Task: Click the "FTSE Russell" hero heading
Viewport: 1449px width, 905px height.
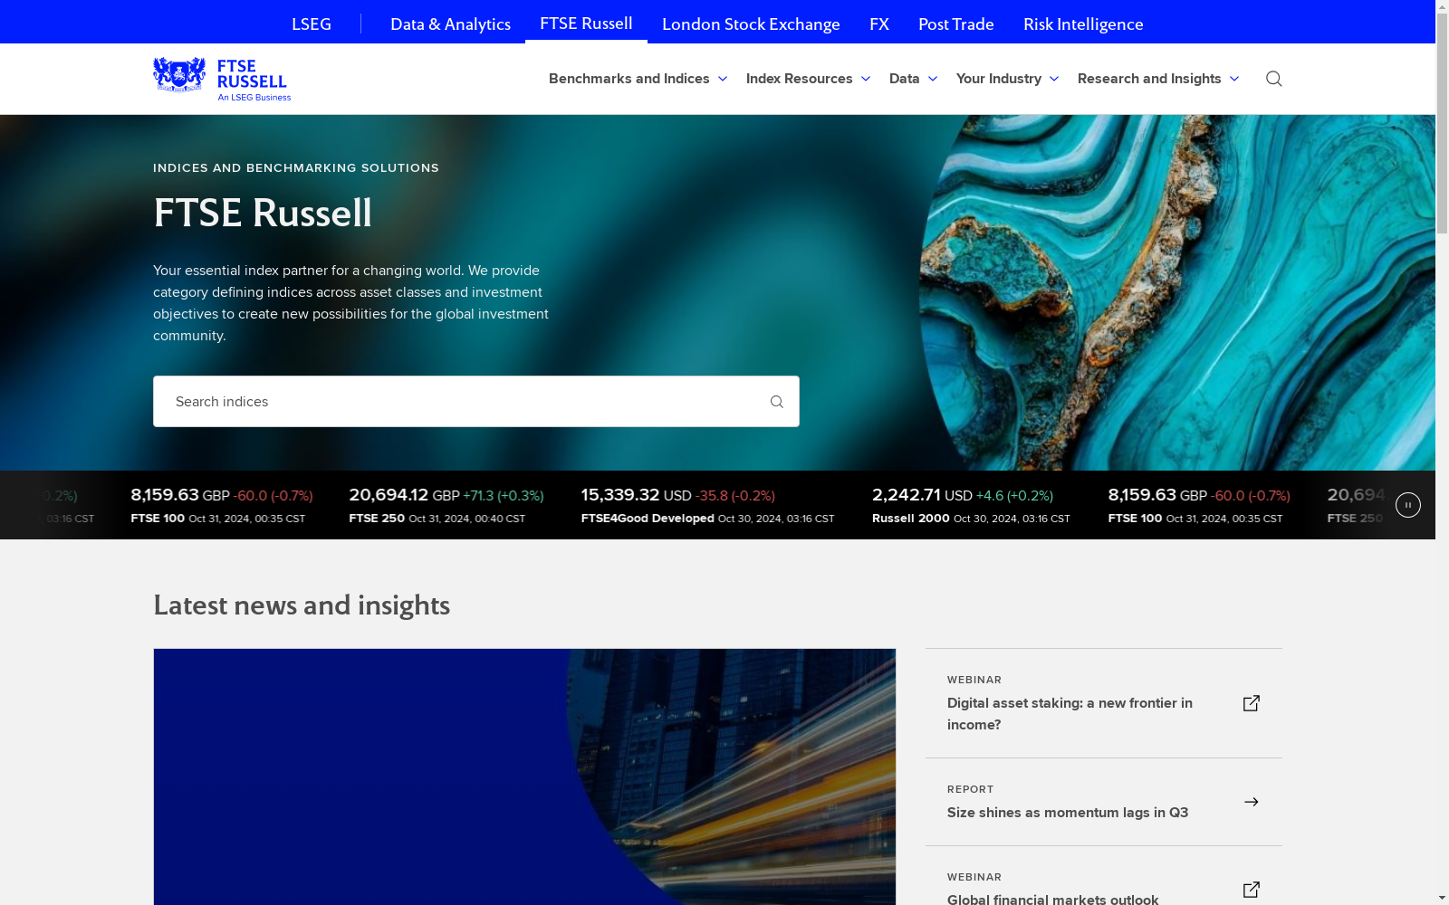Action: [x=263, y=213]
